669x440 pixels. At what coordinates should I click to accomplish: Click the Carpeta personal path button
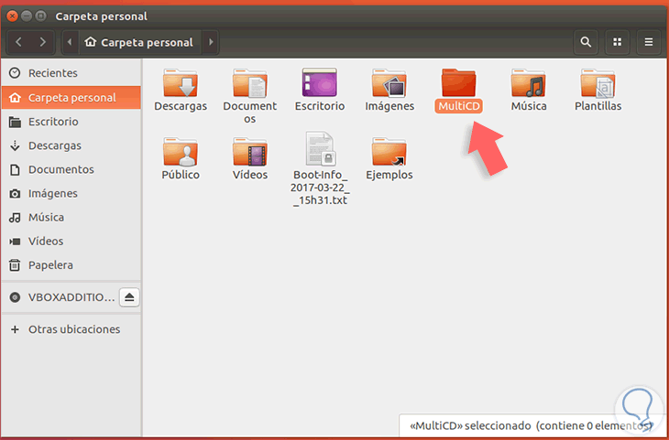139,42
